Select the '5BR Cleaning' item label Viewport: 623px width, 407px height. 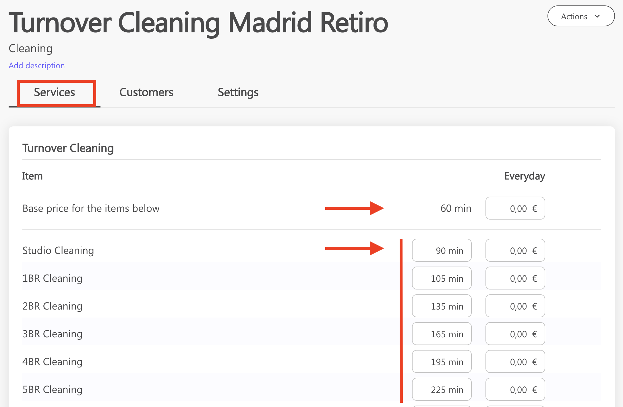point(53,390)
